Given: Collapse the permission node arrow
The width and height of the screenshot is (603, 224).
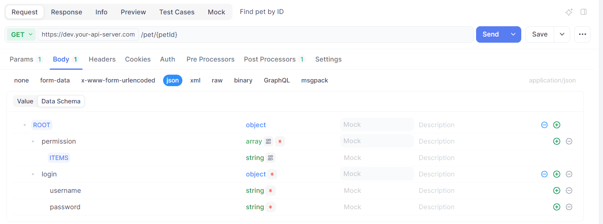Looking at the screenshot, I should (33, 142).
